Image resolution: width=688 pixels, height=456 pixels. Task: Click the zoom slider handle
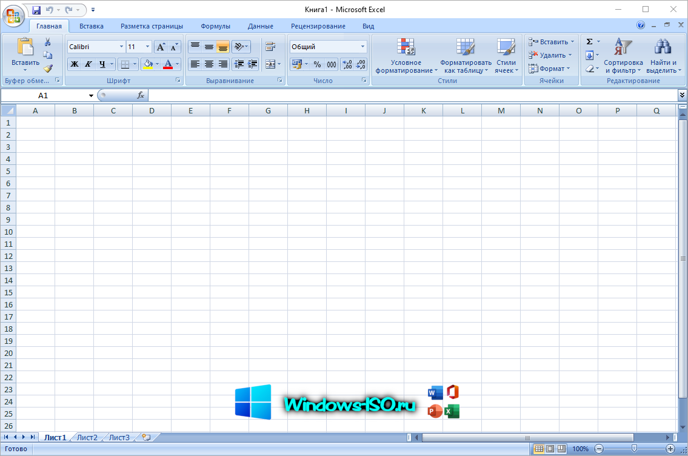(x=634, y=449)
